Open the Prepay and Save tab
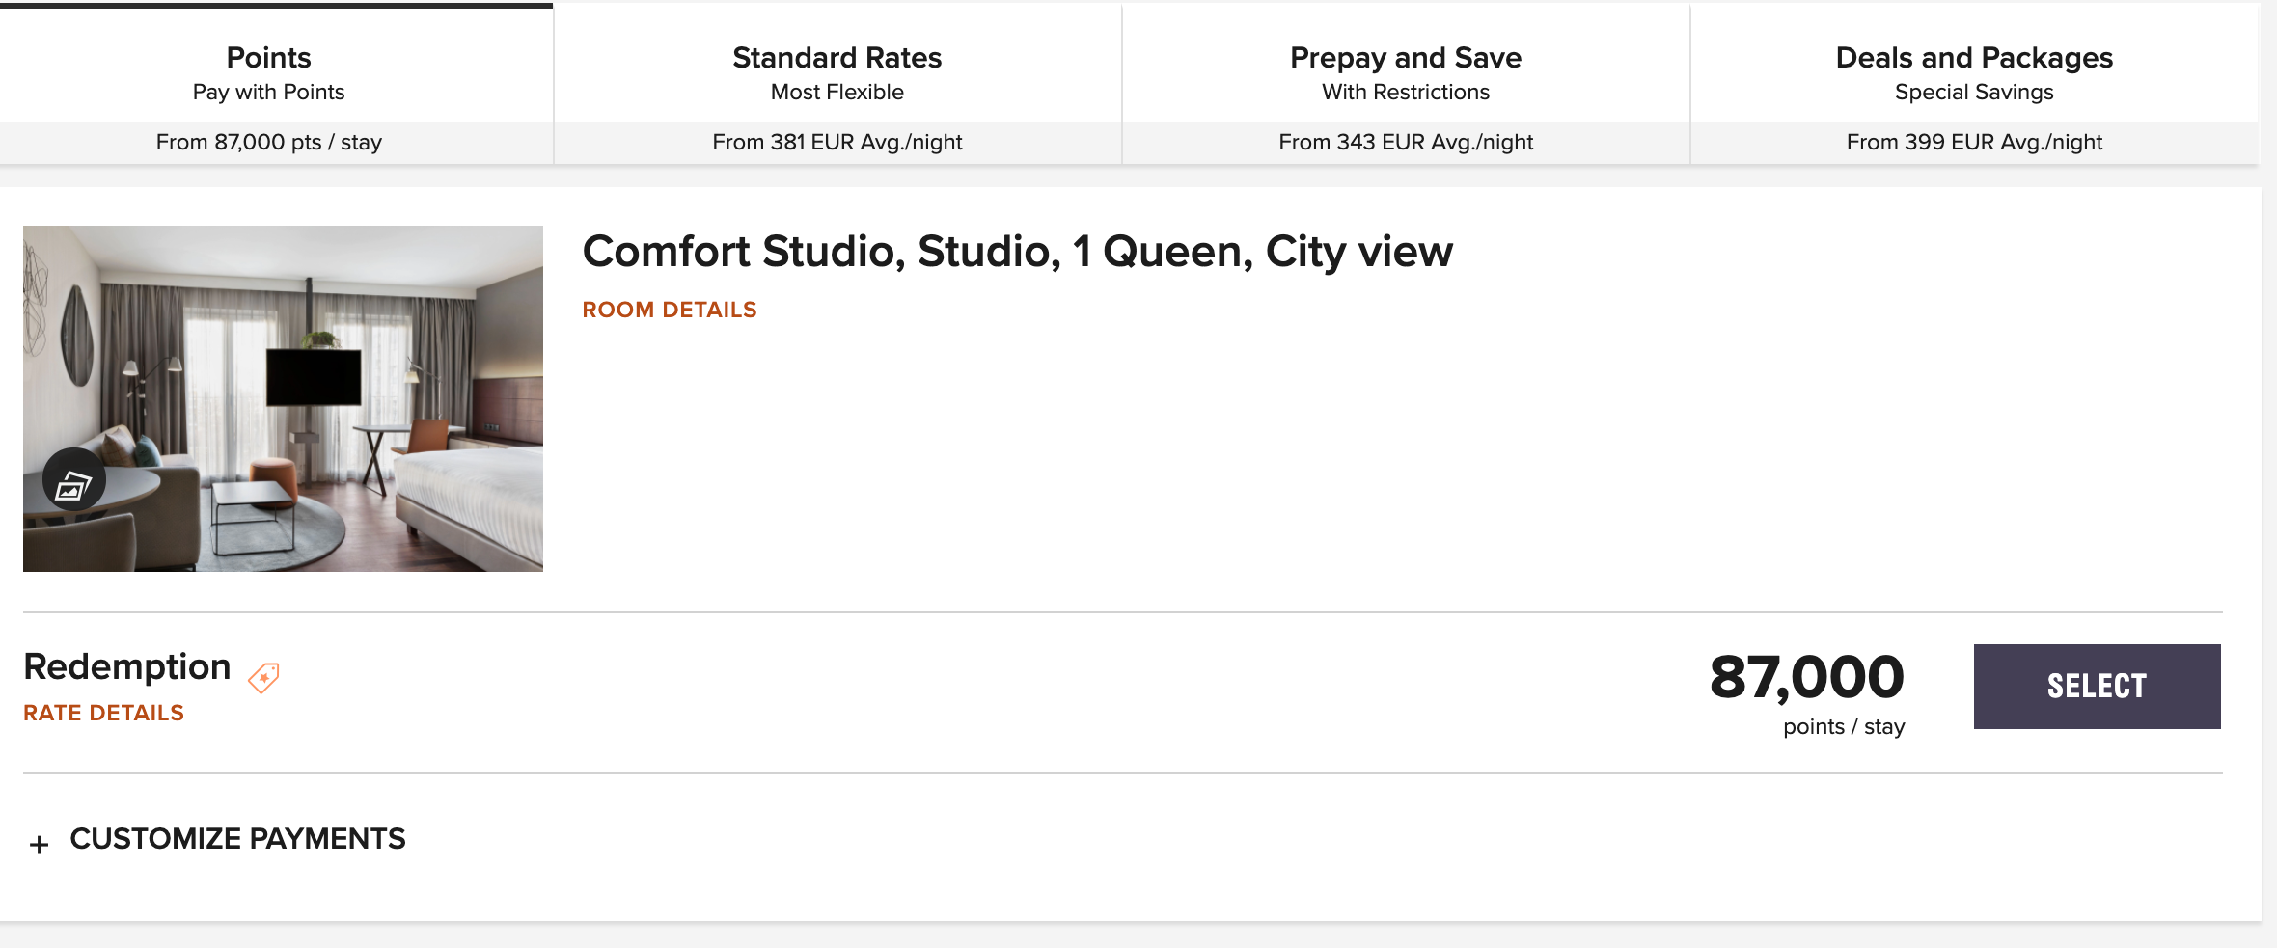This screenshot has height=948, width=2277. pyautogui.click(x=1405, y=58)
